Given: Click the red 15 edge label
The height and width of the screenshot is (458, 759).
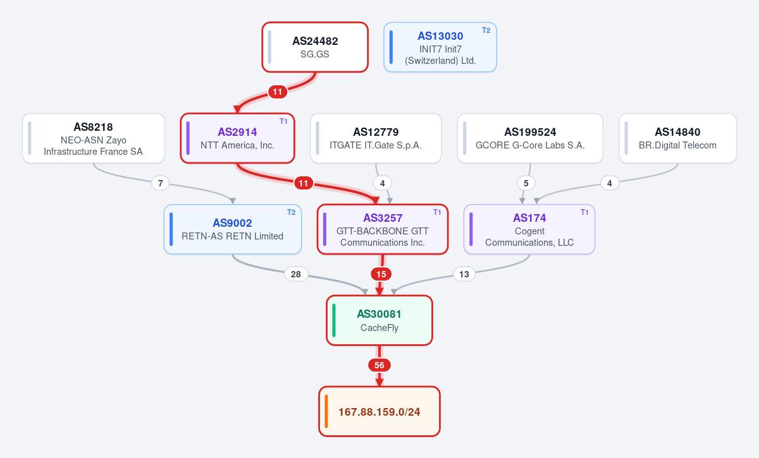Looking at the screenshot, I should click(381, 274).
